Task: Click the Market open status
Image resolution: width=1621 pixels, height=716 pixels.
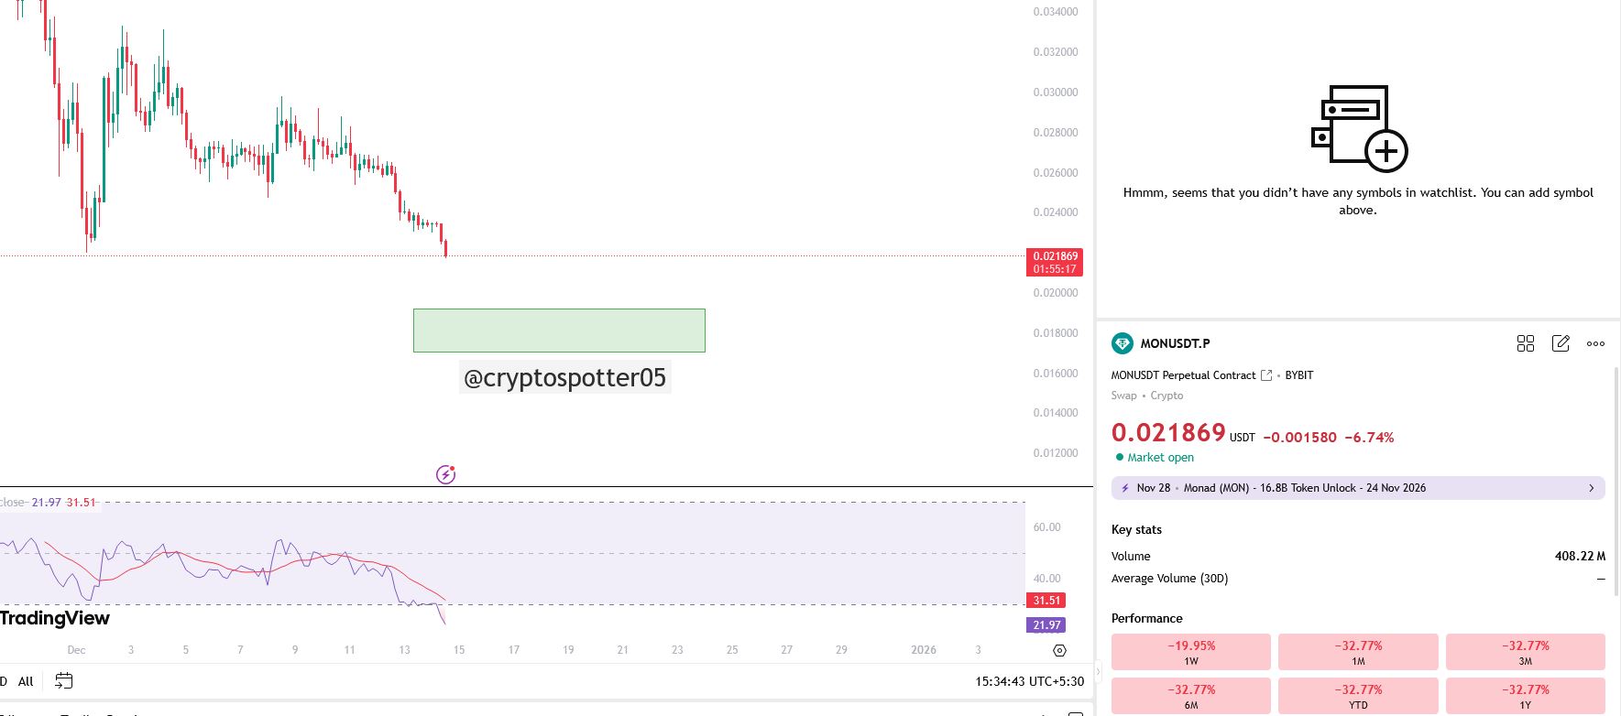Action: [x=1155, y=458]
